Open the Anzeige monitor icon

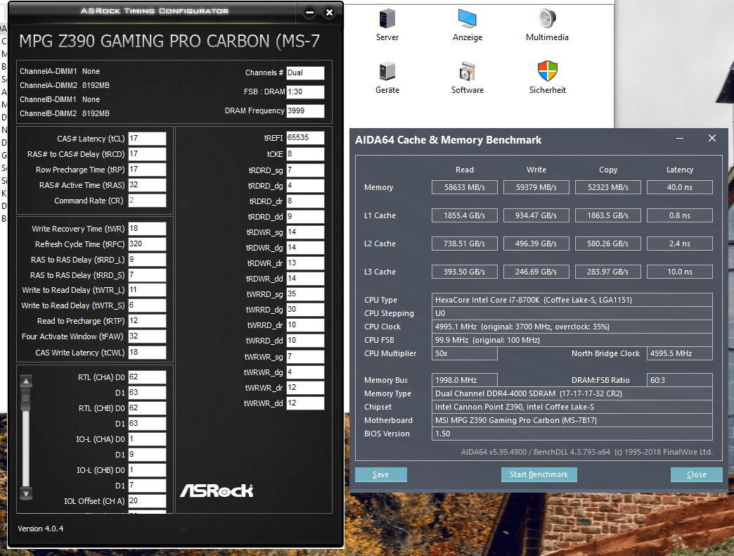tap(467, 19)
